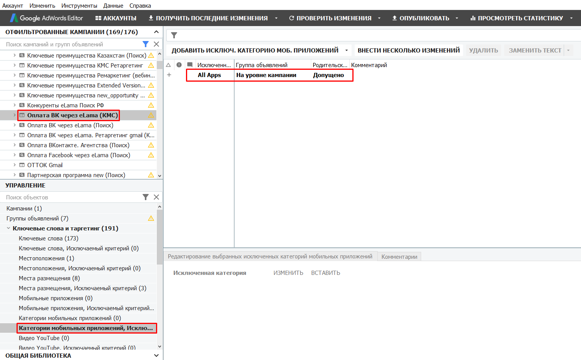Collapse the Отфильтрованные кампании panel
This screenshot has height=360, width=581.
[x=156, y=32]
